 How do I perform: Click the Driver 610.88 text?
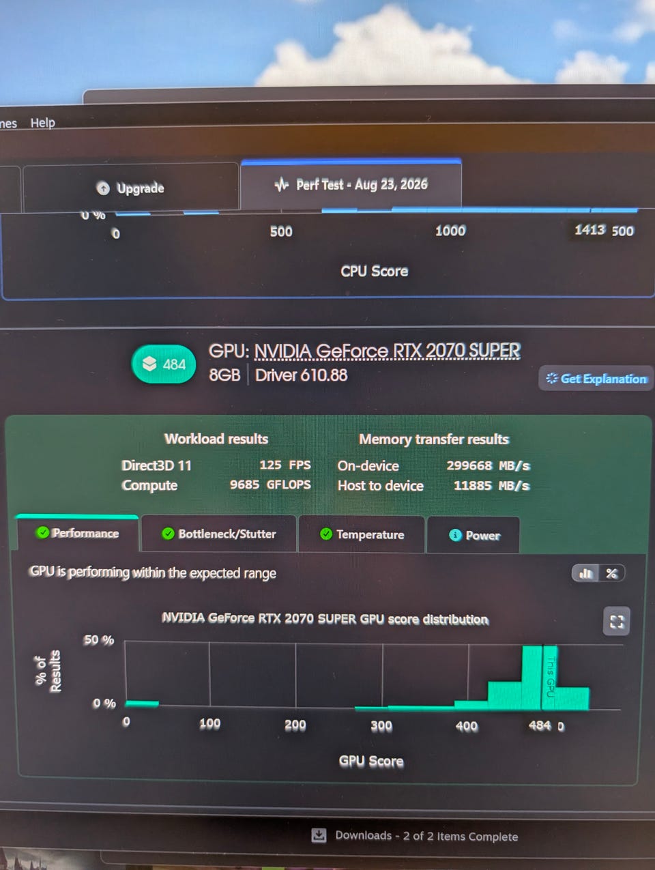pos(301,375)
